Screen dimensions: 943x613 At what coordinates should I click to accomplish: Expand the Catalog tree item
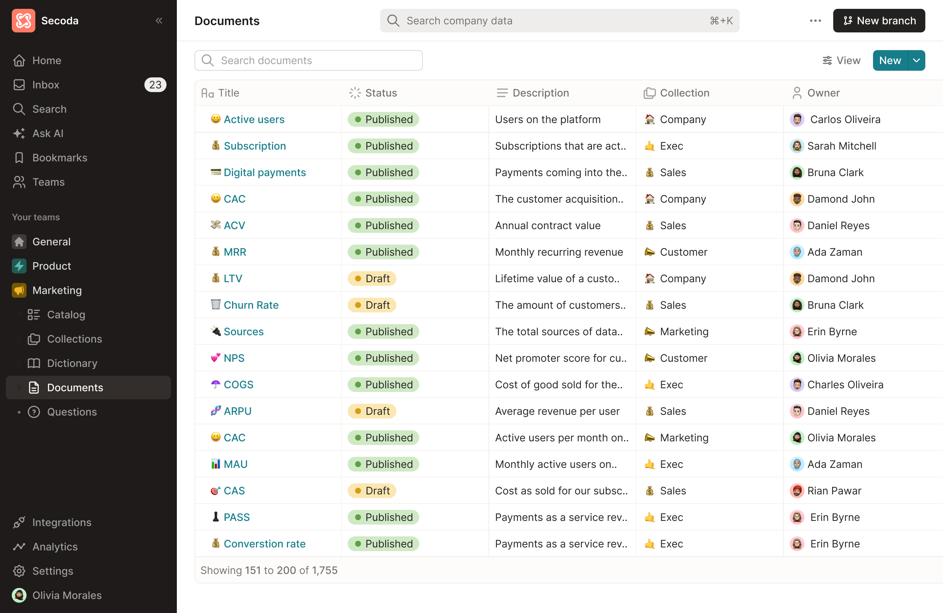tap(19, 315)
